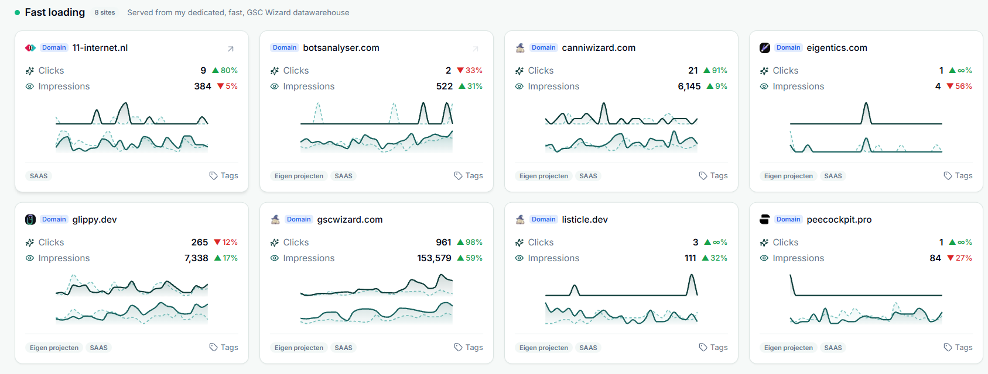Click the 11-internet.nl favicon
The image size is (988, 374).
(30, 48)
